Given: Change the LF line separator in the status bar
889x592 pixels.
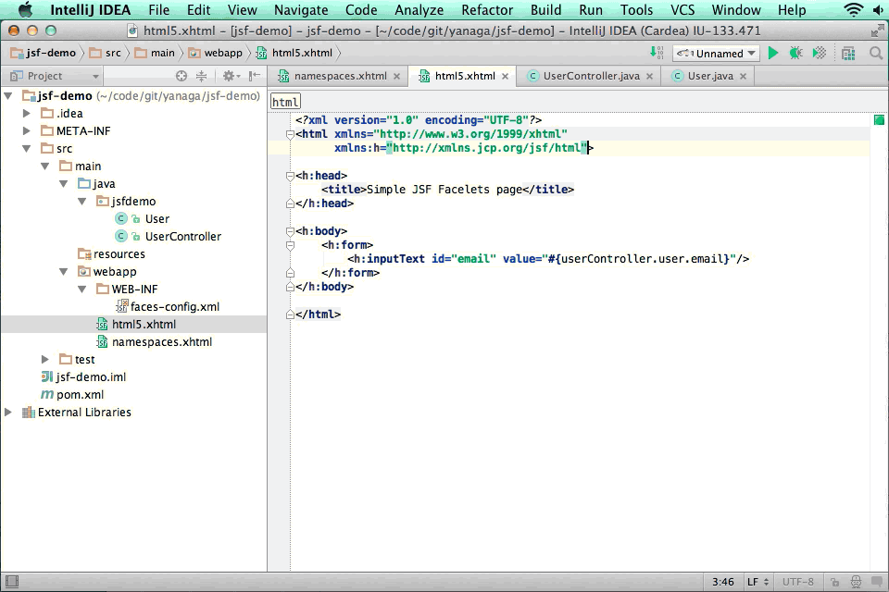Looking at the screenshot, I should pyautogui.click(x=758, y=582).
